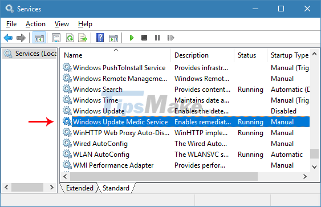
Task: Sort by the Status column header
Action: (250, 55)
